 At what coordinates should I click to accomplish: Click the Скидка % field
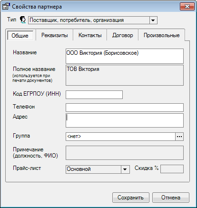click(172, 169)
